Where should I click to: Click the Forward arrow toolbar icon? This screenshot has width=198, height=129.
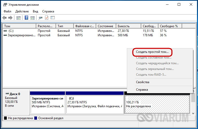click(10, 18)
